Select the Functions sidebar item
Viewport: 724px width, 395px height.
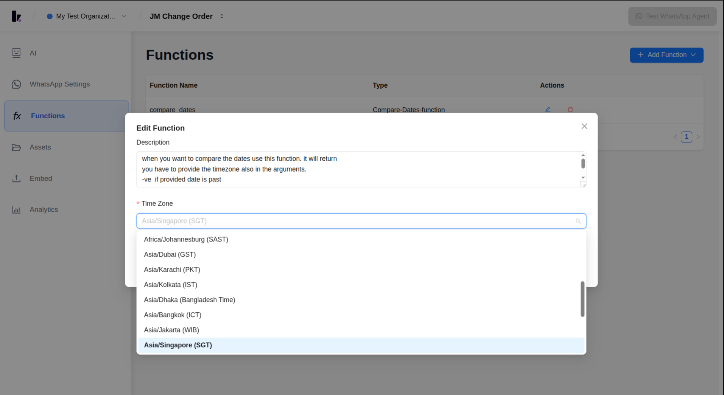(66, 116)
